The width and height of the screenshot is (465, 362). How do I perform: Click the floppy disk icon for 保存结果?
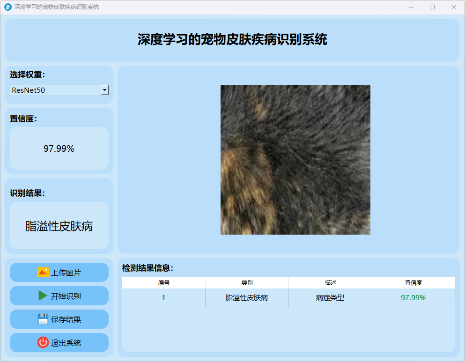43,319
